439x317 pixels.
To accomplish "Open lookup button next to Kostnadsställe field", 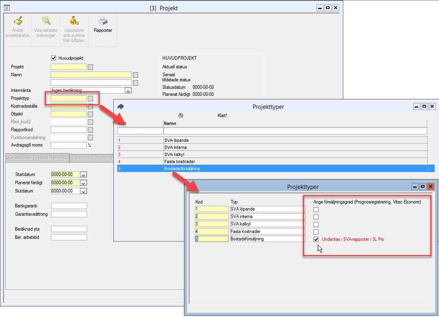I will [x=91, y=106].
